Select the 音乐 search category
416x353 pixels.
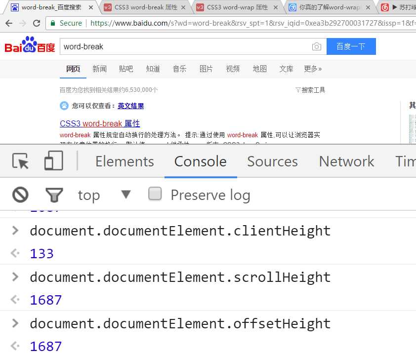(179, 69)
